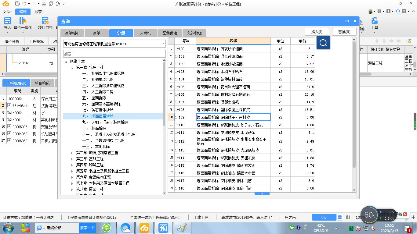The width and height of the screenshot is (417, 234).
Task: Switch to the 我的数据 tab
Action: coord(194,33)
